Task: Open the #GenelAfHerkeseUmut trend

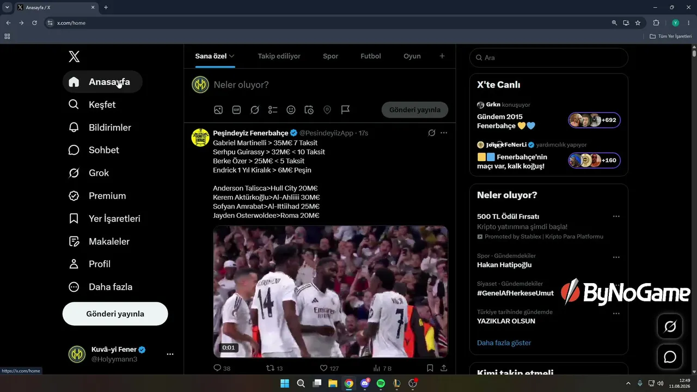Action: (516, 293)
